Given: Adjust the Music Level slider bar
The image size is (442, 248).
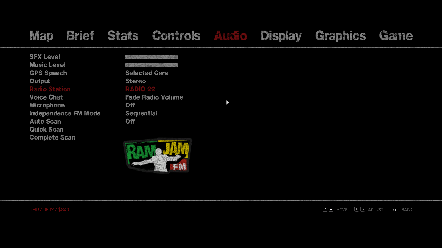Looking at the screenshot, I should click(151, 65).
